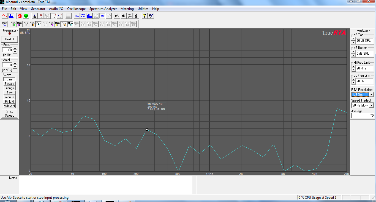Screen dimensions: 376x202
Task: Click the CF V/V crest factor icon
Action: coord(129,16)
